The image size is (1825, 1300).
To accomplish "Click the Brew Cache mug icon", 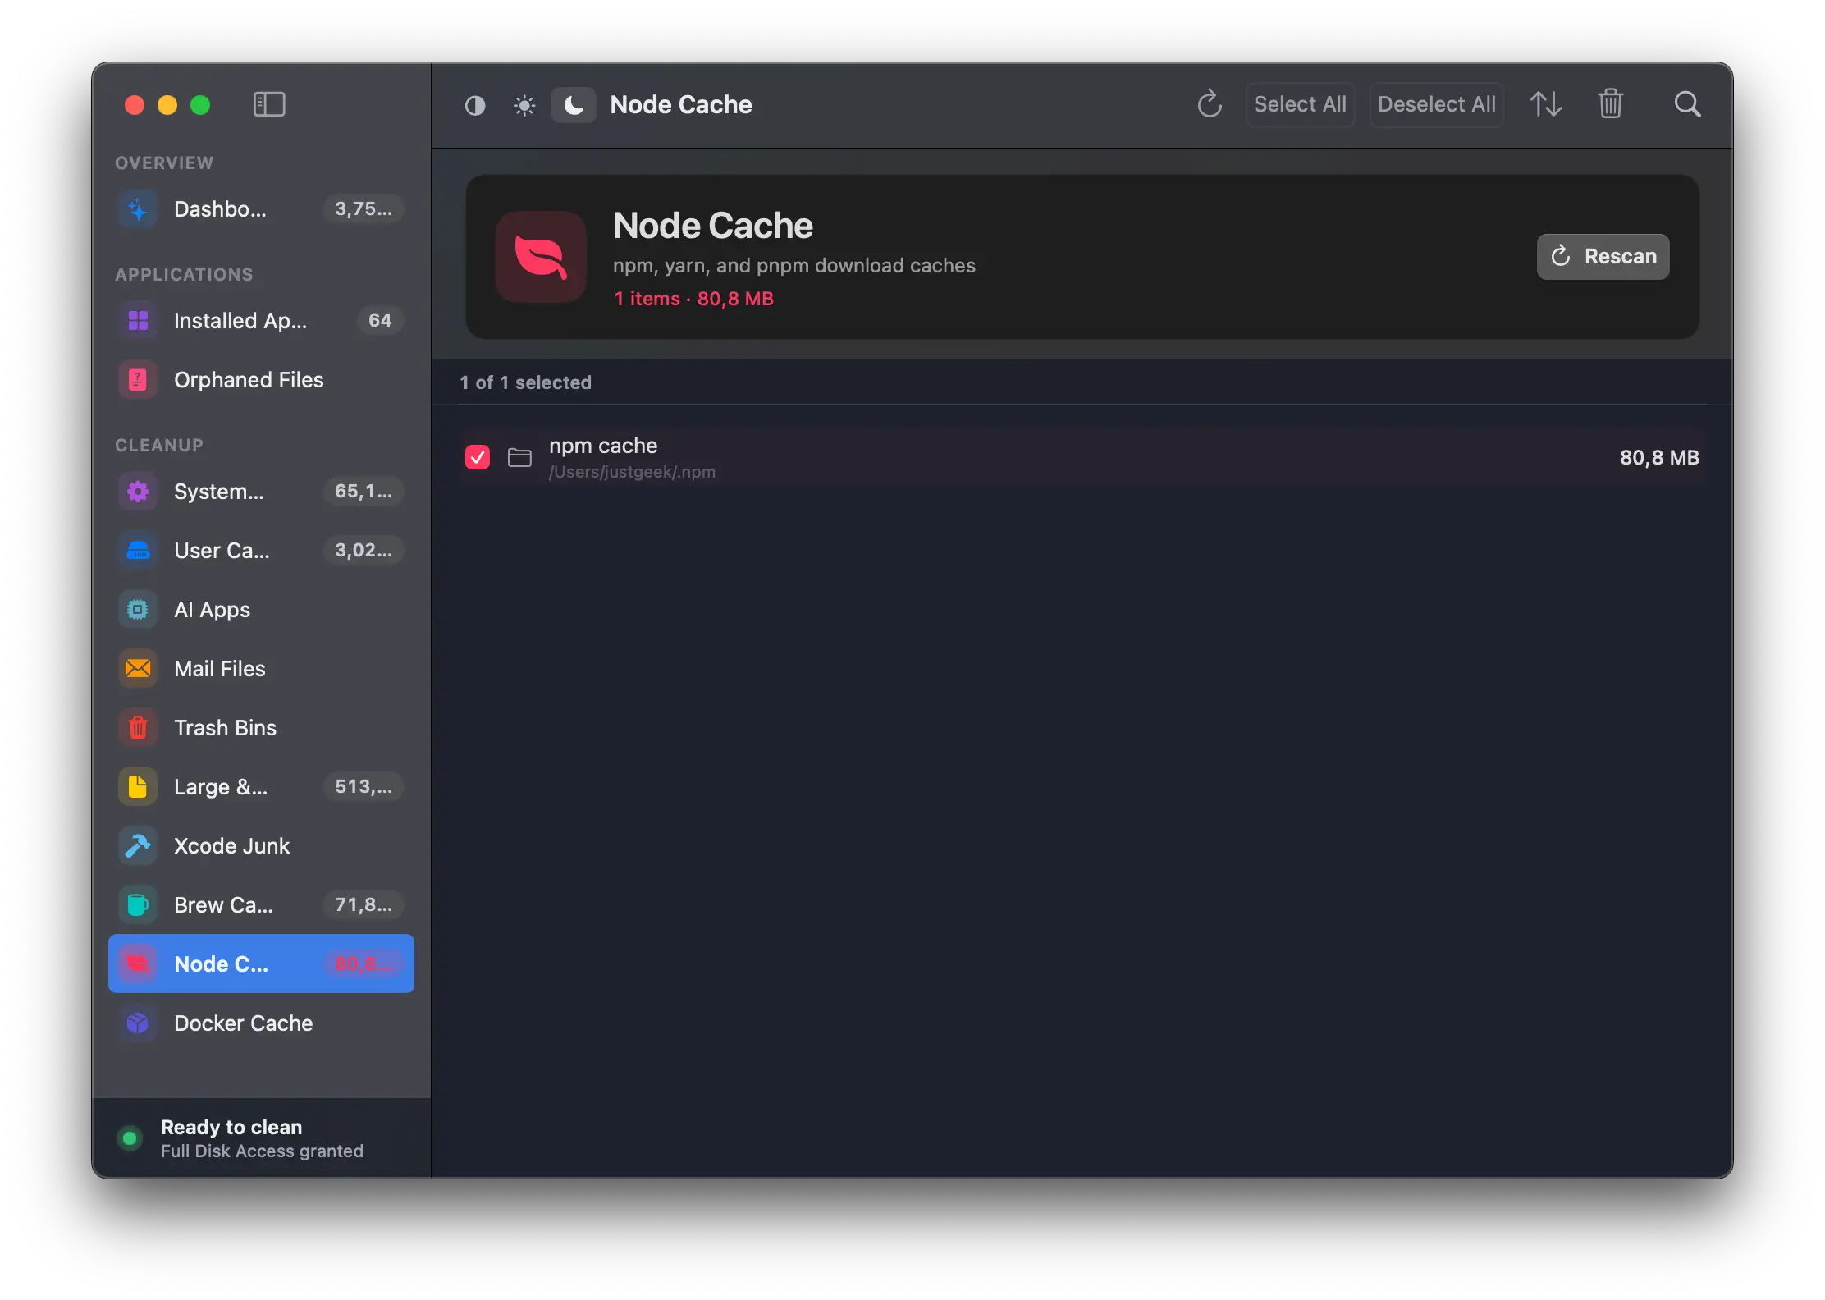I will [x=138, y=905].
